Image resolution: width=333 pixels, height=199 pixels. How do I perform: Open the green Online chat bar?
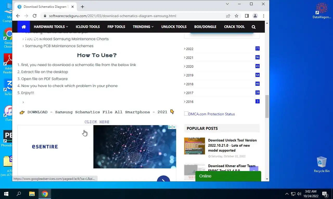pos(228,176)
